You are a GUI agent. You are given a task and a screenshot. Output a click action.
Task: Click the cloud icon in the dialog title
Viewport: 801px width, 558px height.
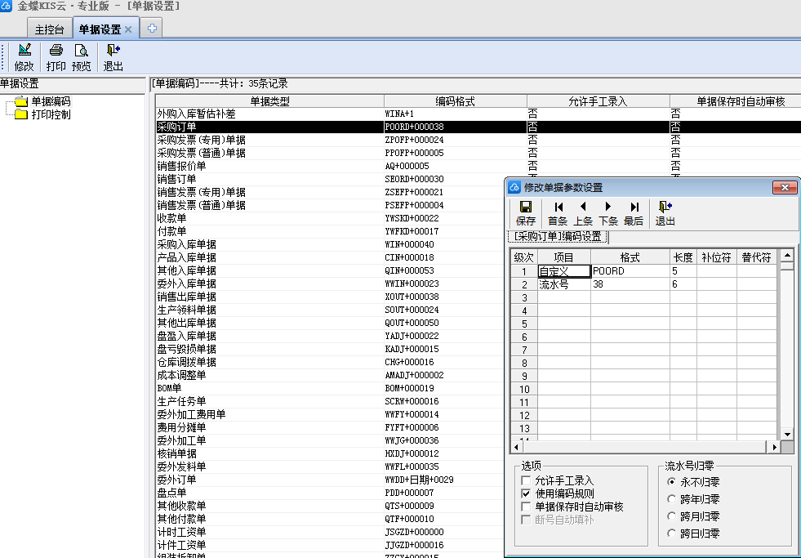click(514, 188)
